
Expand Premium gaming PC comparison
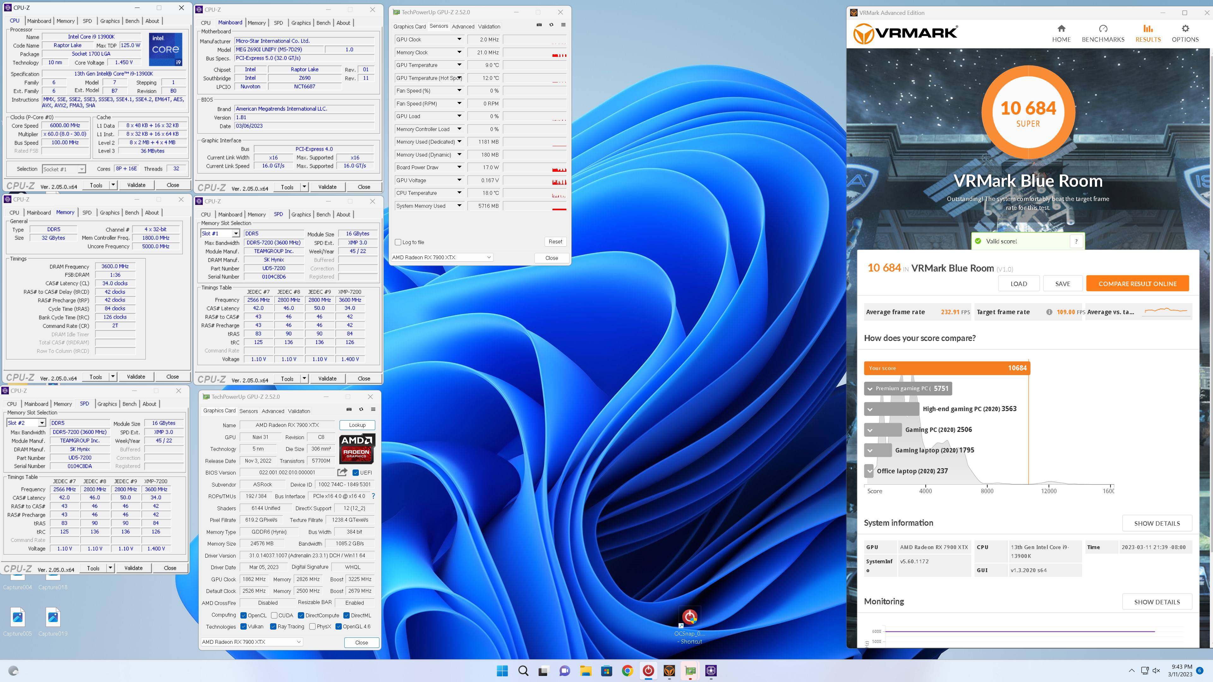pyautogui.click(x=870, y=389)
